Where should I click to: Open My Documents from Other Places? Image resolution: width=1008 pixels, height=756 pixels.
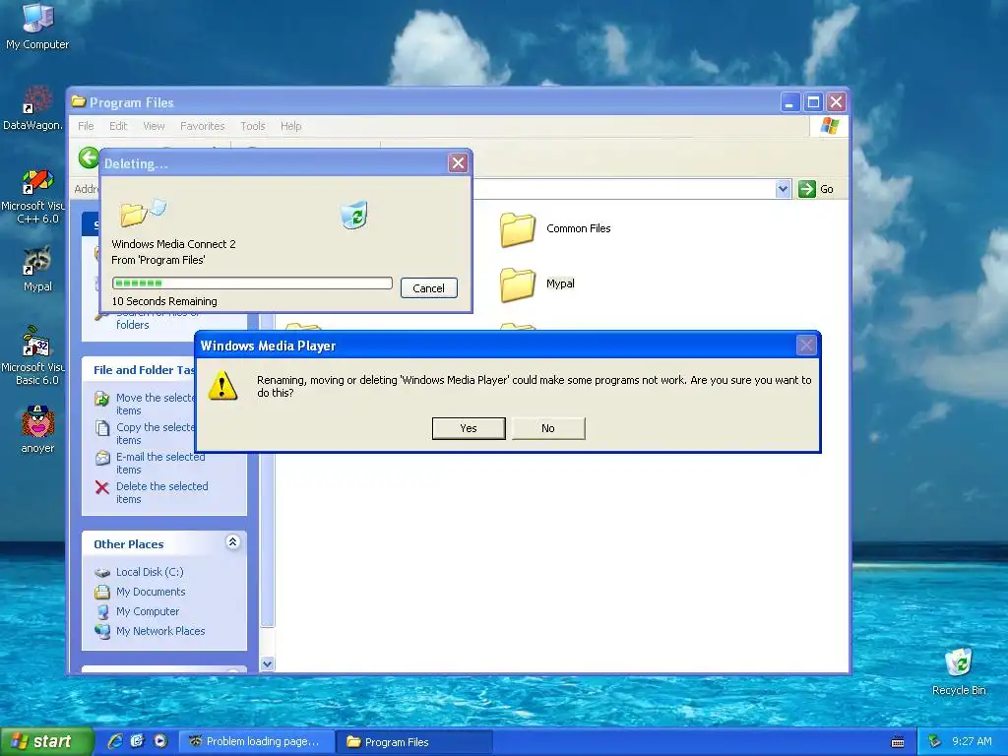[x=151, y=592]
